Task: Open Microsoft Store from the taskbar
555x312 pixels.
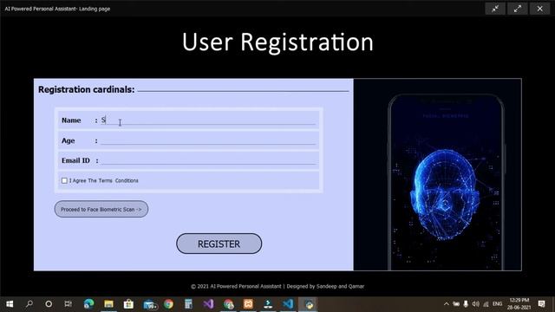Action: pyautogui.click(x=128, y=304)
